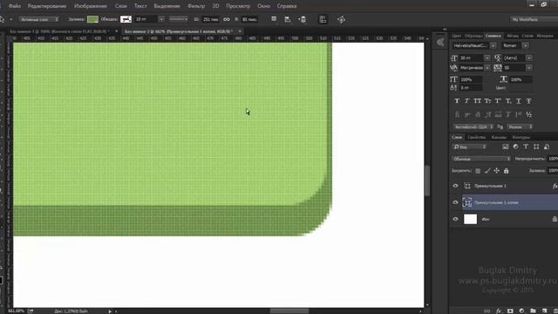The image size is (558, 314).
Task: Switch to the Абзац panel tab
Action: pyautogui.click(x=513, y=36)
